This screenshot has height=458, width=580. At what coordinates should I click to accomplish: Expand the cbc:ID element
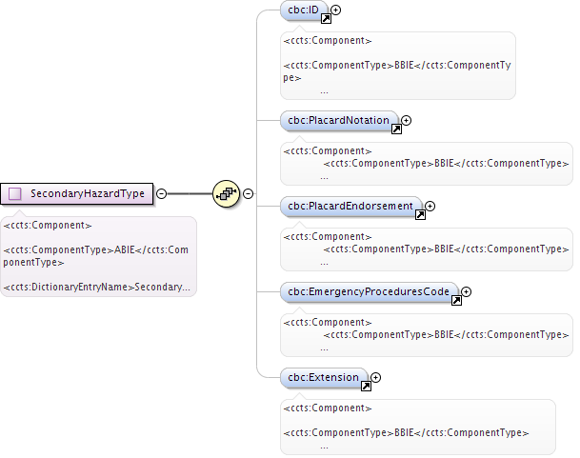coord(336,10)
